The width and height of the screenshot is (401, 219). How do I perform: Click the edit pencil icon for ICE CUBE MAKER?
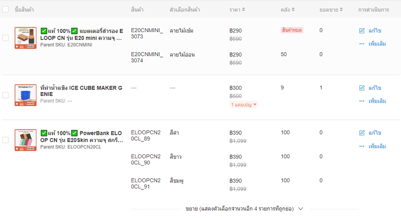click(362, 88)
